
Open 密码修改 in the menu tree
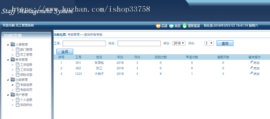[26, 105]
